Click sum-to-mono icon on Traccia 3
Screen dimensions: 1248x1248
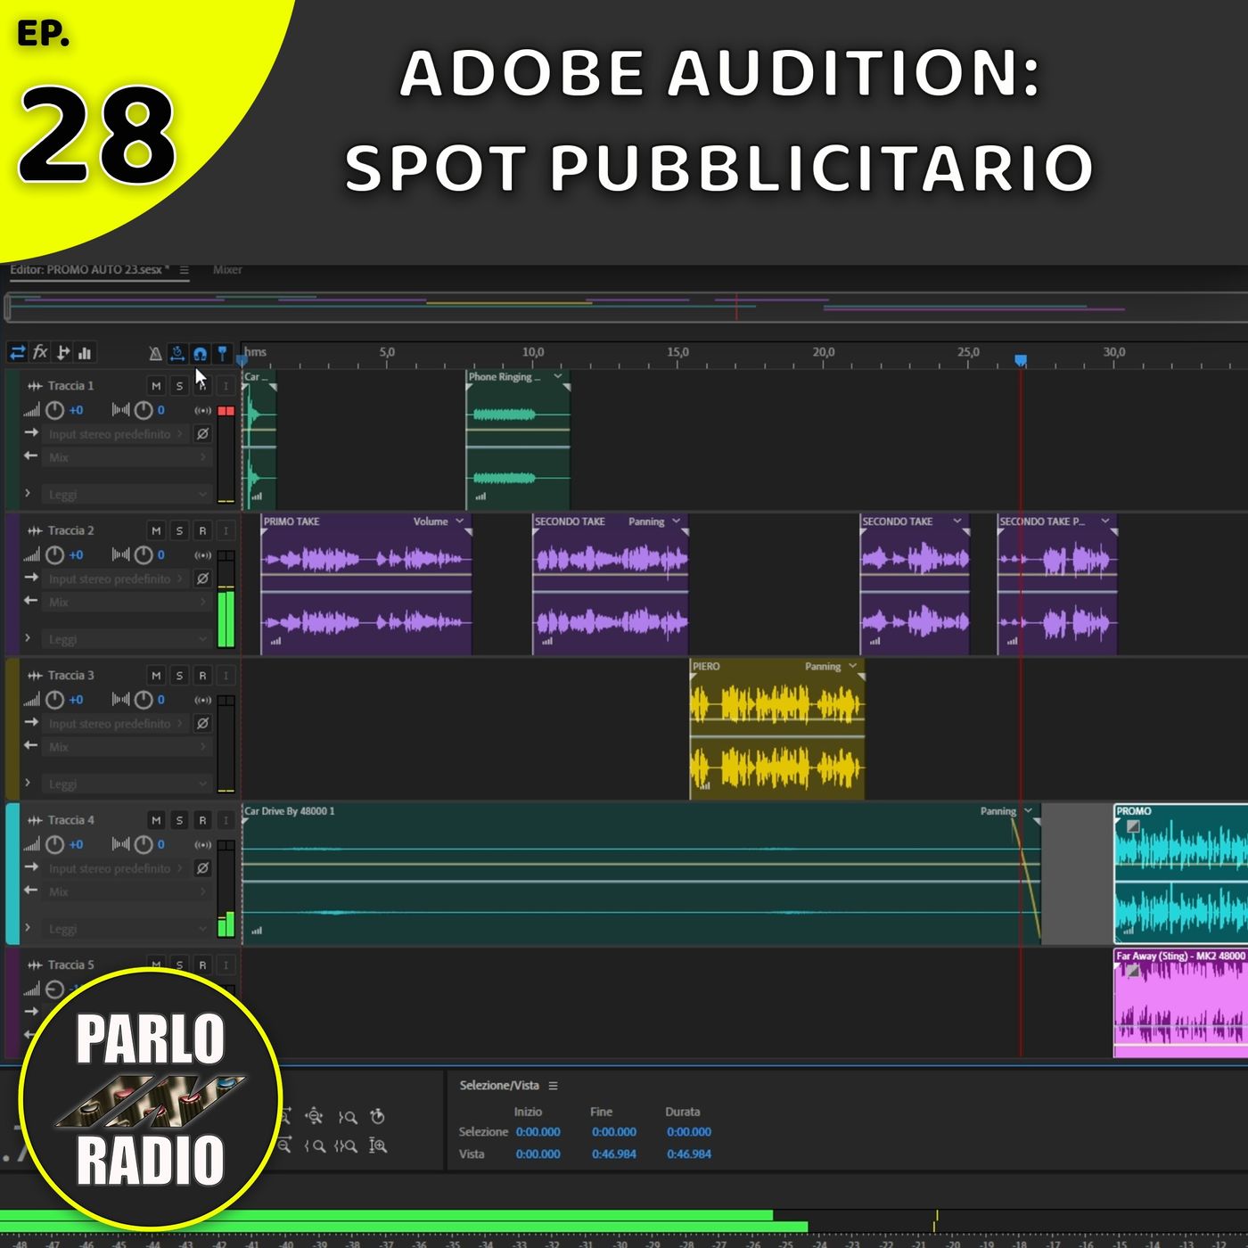(203, 701)
